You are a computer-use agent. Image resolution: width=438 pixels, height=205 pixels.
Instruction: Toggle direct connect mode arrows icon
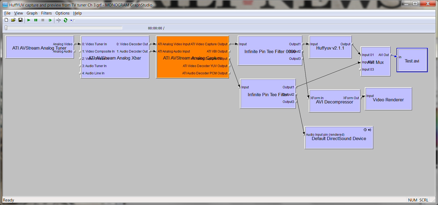(x=58, y=20)
